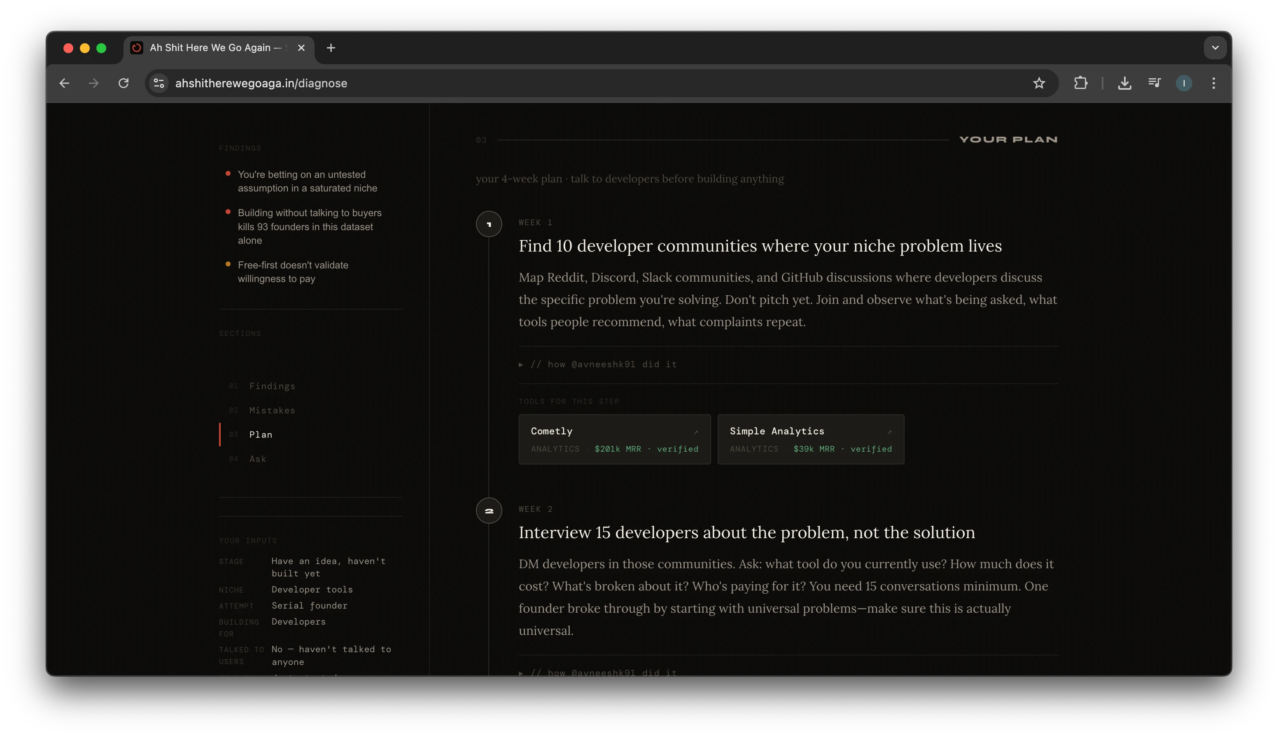The image size is (1278, 737).
Task: Open the profile avatar button
Action: (1183, 83)
